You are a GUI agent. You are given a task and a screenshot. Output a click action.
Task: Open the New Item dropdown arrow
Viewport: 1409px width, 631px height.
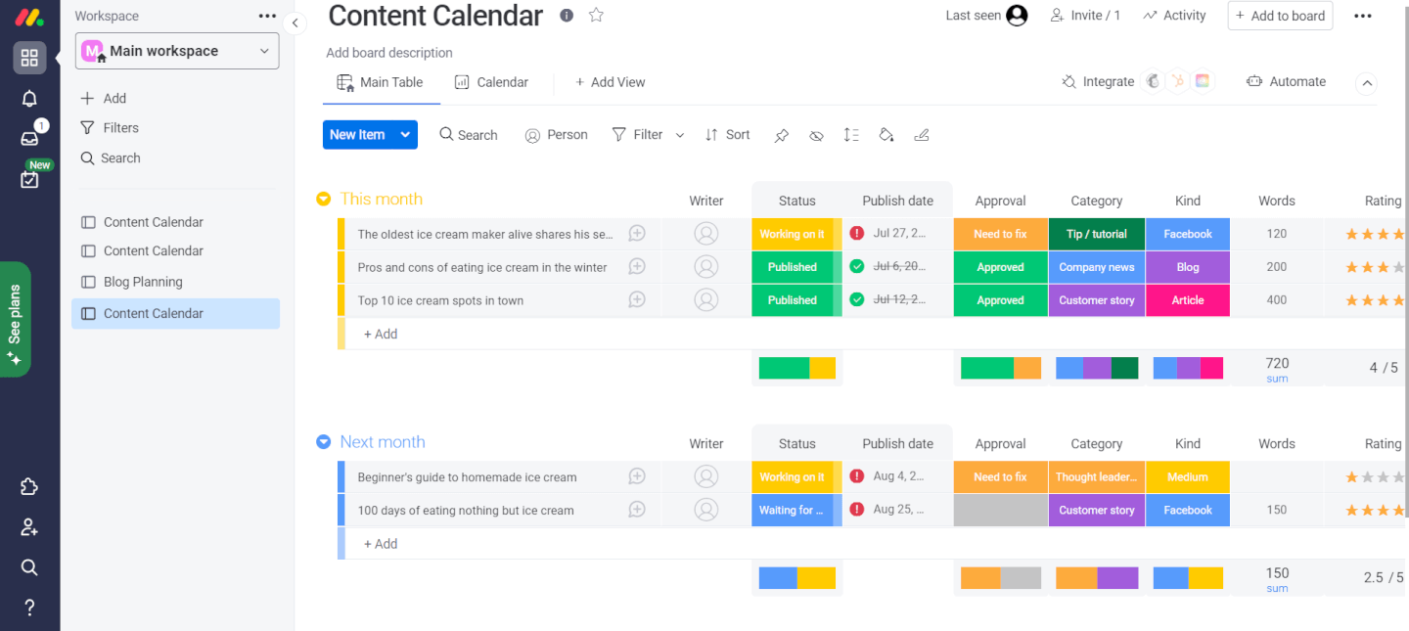405,135
